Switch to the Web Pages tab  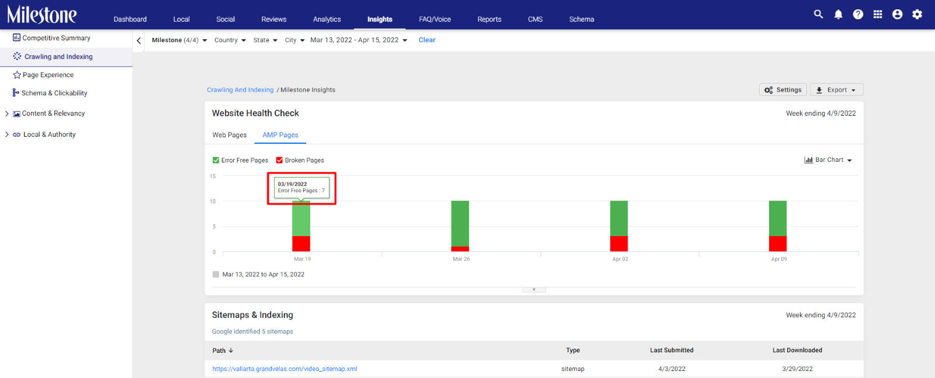pyautogui.click(x=230, y=135)
